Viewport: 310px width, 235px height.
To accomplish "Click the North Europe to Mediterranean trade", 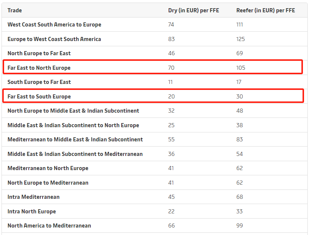I will point(48,183).
